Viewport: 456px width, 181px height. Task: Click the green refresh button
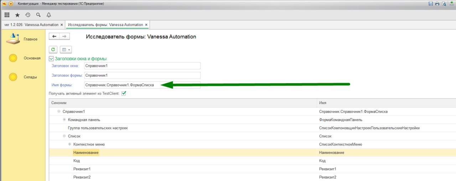tap(53, 49)
